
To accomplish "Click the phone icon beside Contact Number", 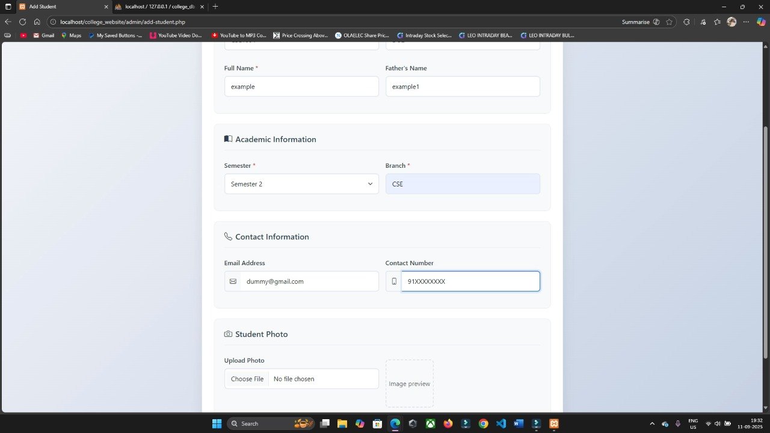I will coord(394,281).
